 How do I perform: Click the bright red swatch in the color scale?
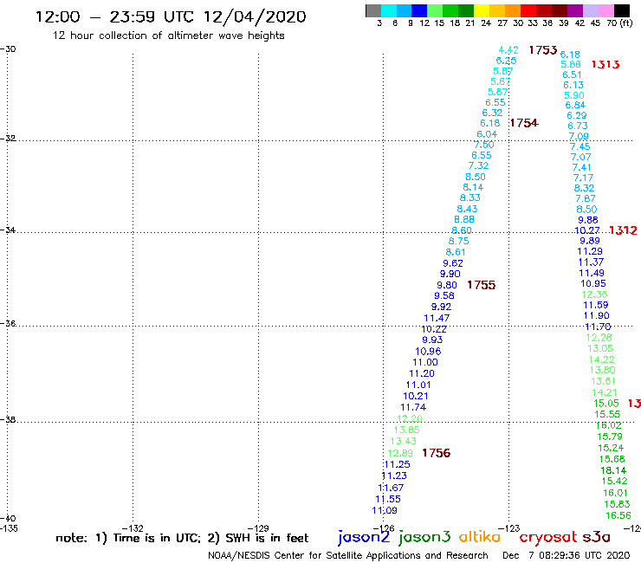pyautogui.click(x=528, y=10)
